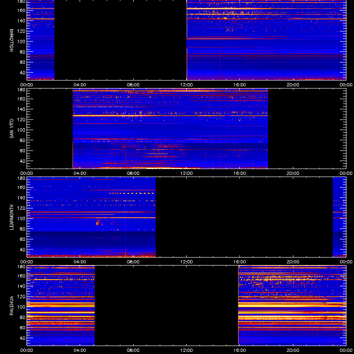Viewport: 354px width, 354px height.
Task: Click the 12:00 time label under San Vito panel
Action: 186,173
